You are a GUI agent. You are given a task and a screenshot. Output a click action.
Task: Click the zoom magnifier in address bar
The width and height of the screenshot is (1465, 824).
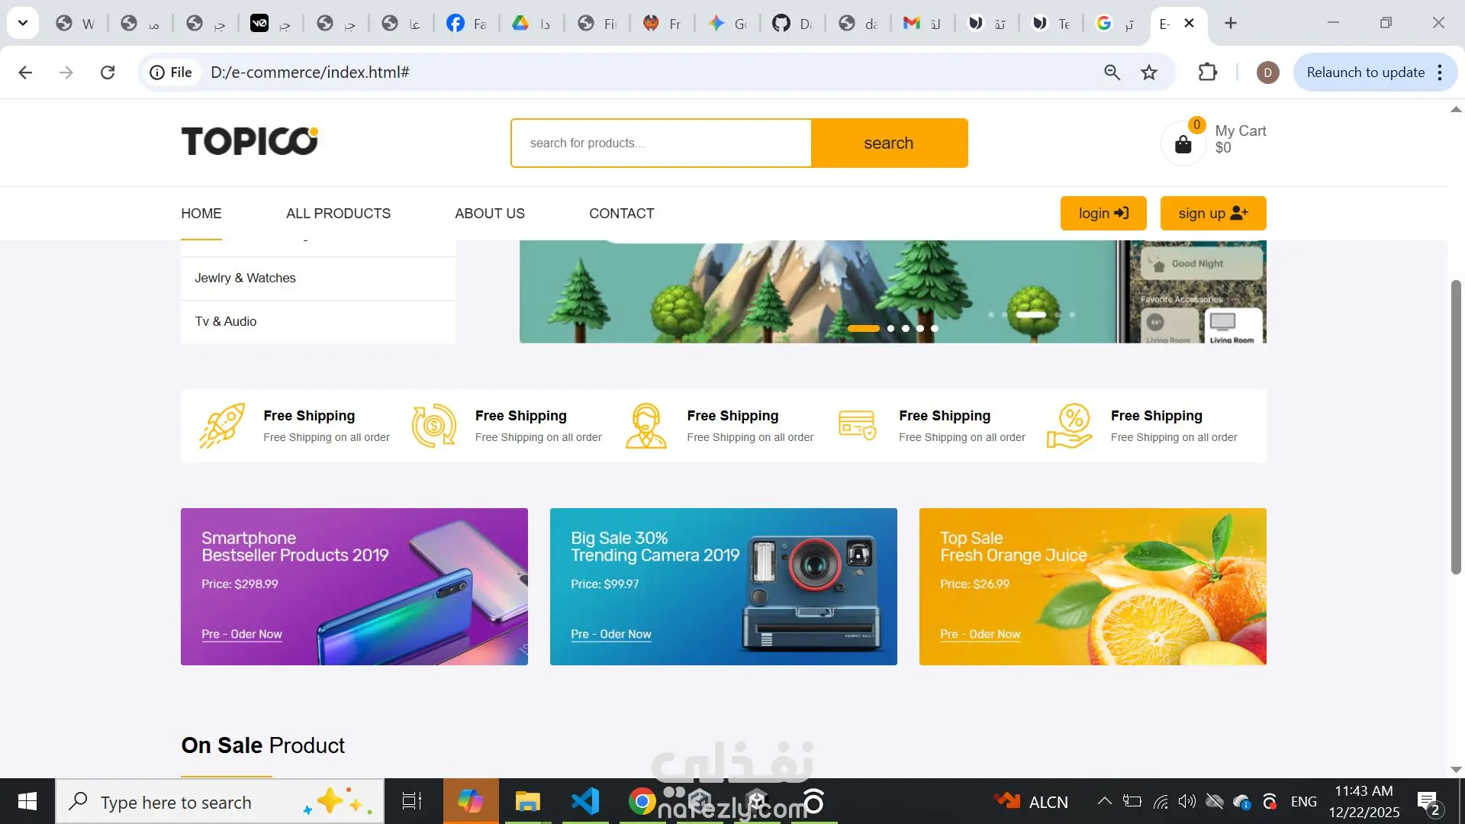(1112, 72)
